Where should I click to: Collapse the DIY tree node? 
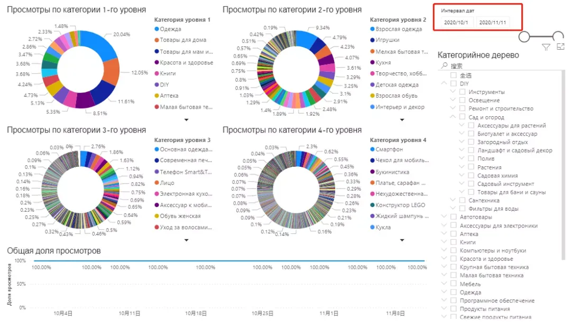click(x=444, y=83)
